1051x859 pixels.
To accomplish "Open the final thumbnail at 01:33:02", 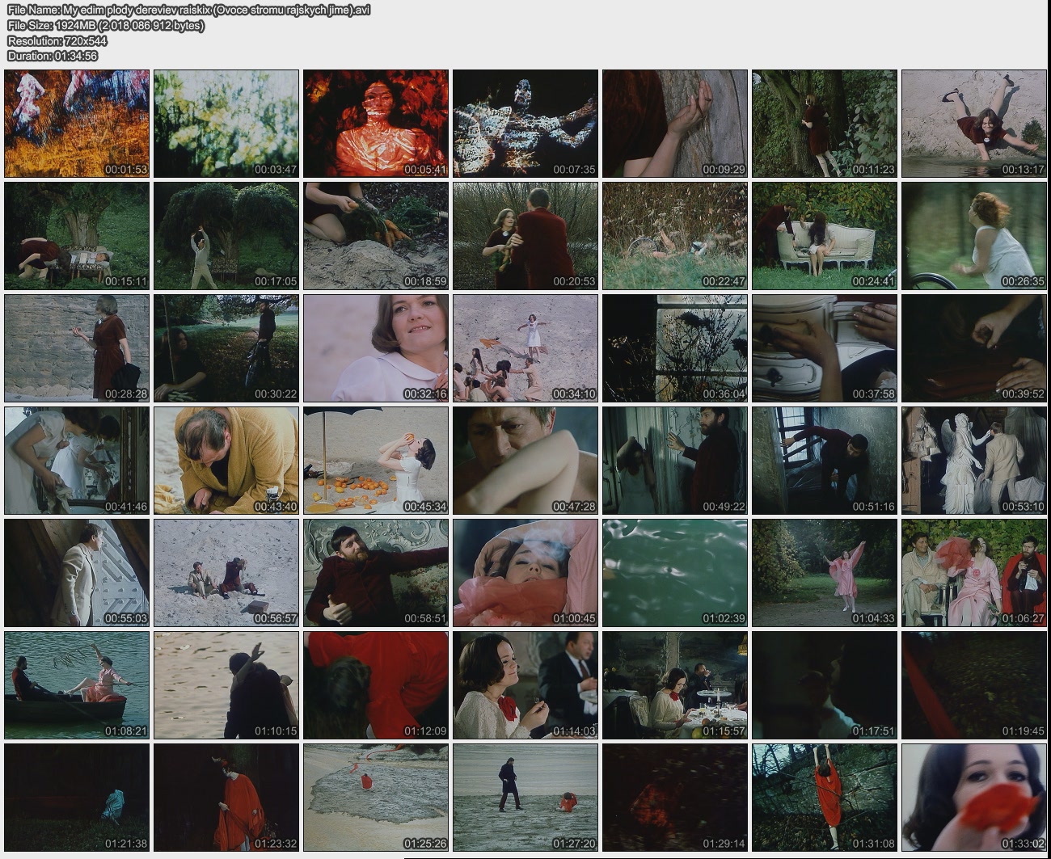I will 974,798.
